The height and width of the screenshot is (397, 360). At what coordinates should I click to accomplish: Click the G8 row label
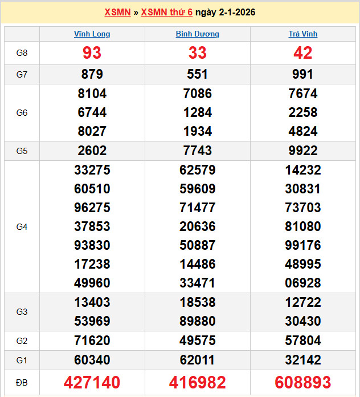point(22,53)
